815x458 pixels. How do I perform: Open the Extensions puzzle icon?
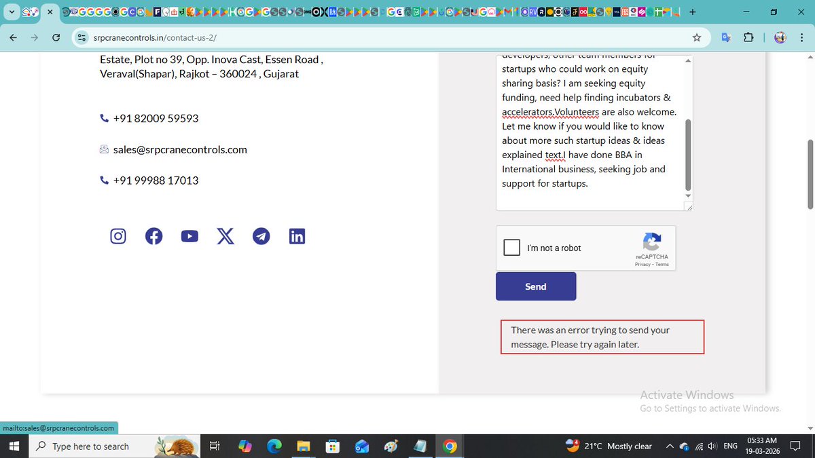pyautogui.click(x=748, y=37)
